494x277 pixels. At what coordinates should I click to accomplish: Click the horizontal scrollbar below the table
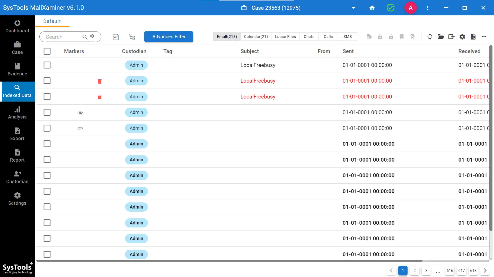pyautogui.click(x=229, y=261)
